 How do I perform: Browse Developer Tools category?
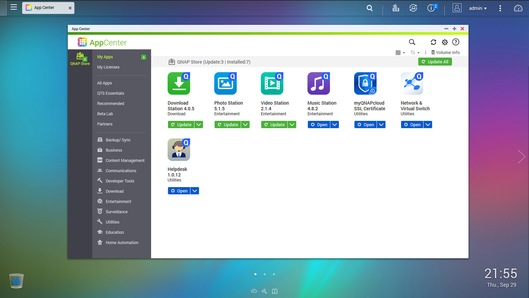(x=116, y=181)
